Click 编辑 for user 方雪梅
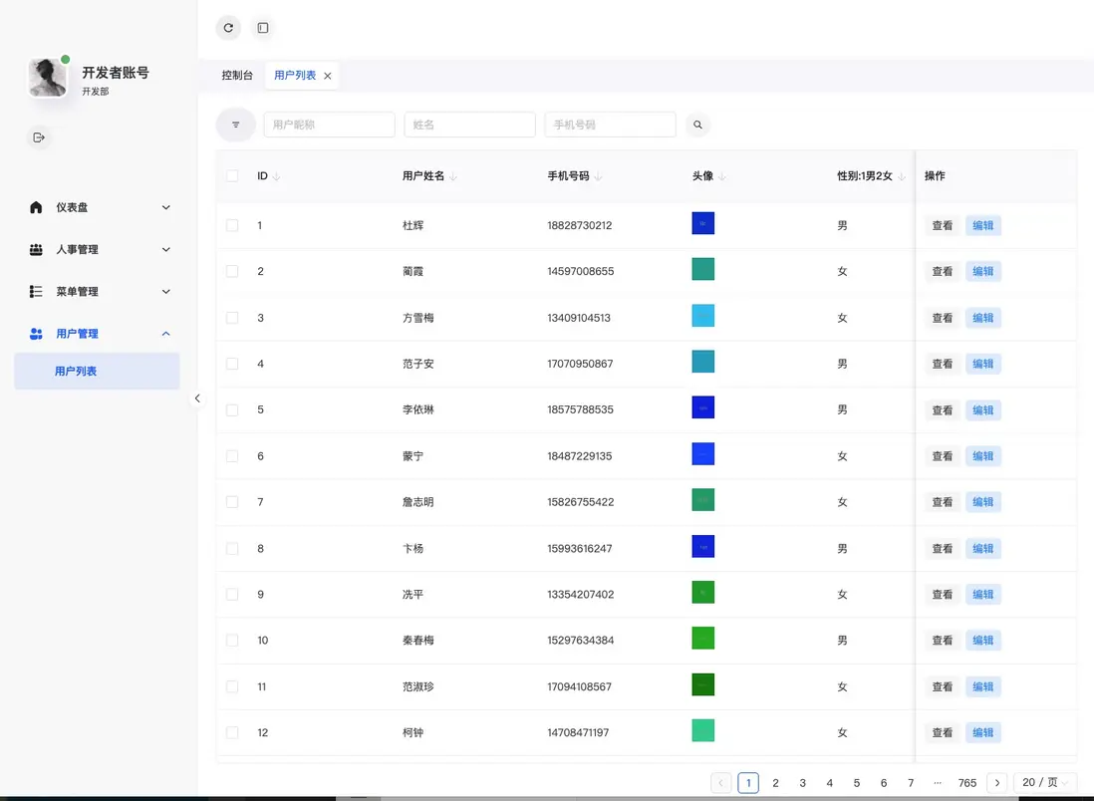The height and width of the screenshot is (801, 1094). click(x=982, y=318)
